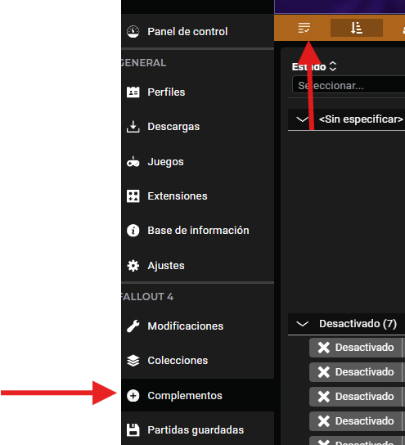Screen dimensions: 405x445
Task: Open Extensiones page
Action: 197,196
